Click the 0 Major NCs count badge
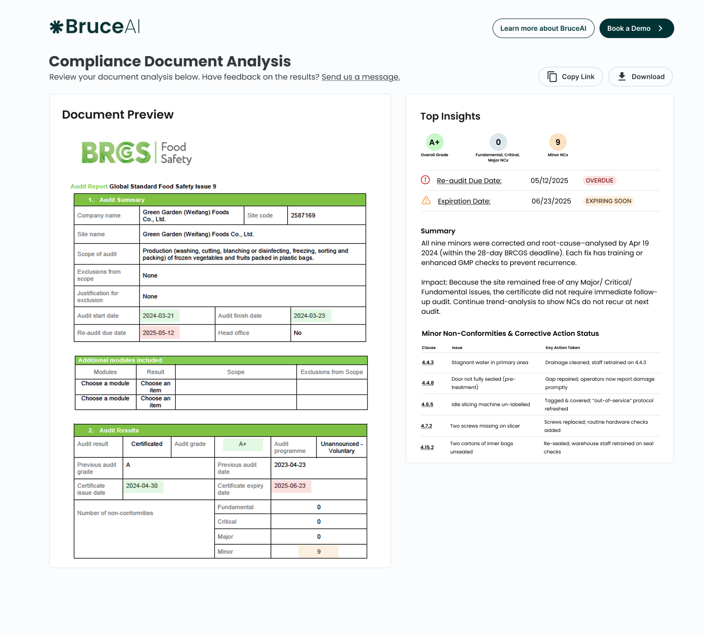This screenshot has height=637, width=703. click(498, 142)
